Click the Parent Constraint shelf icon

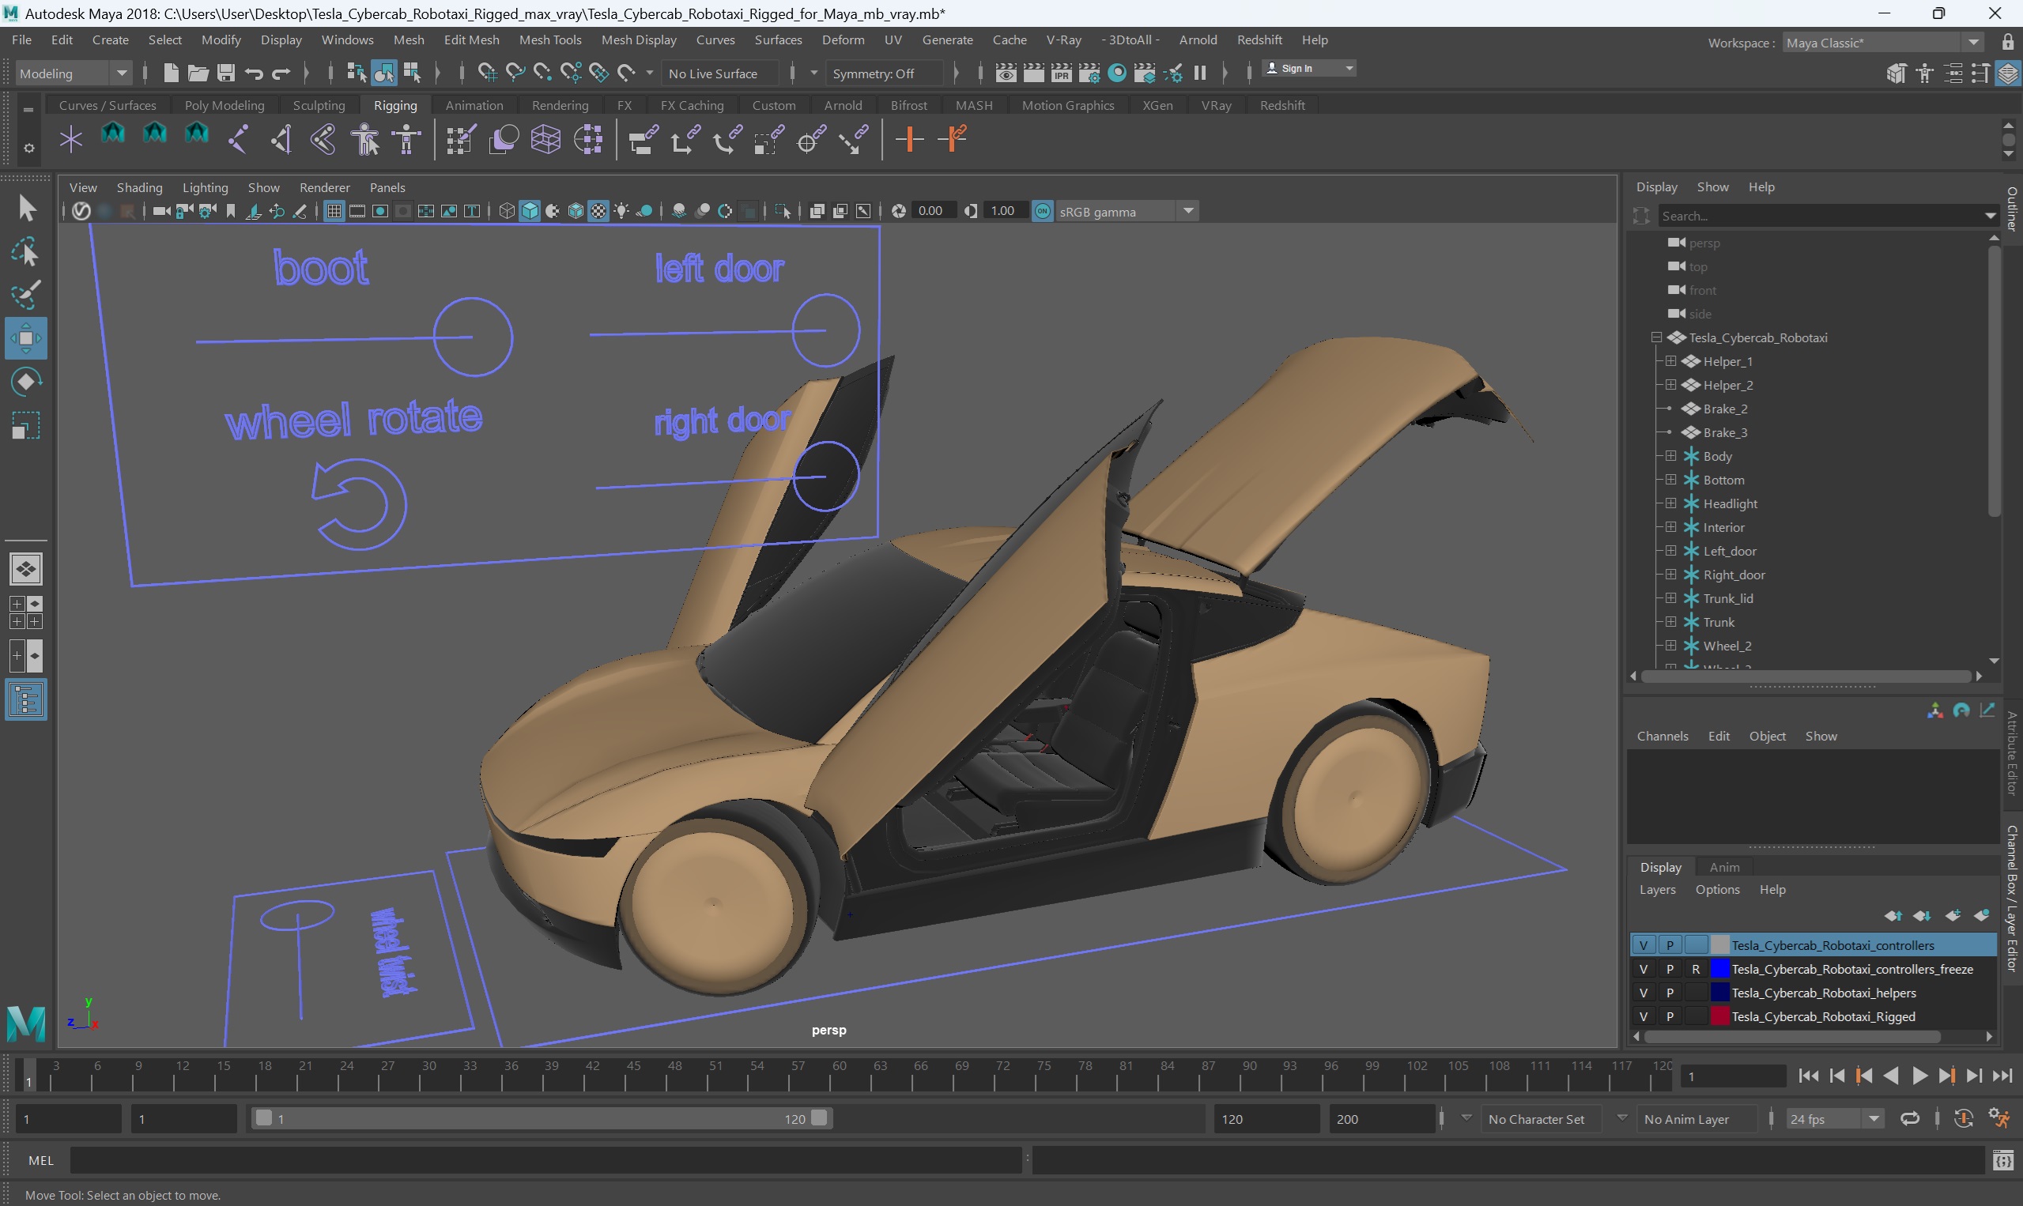click(x=643, y=139)
